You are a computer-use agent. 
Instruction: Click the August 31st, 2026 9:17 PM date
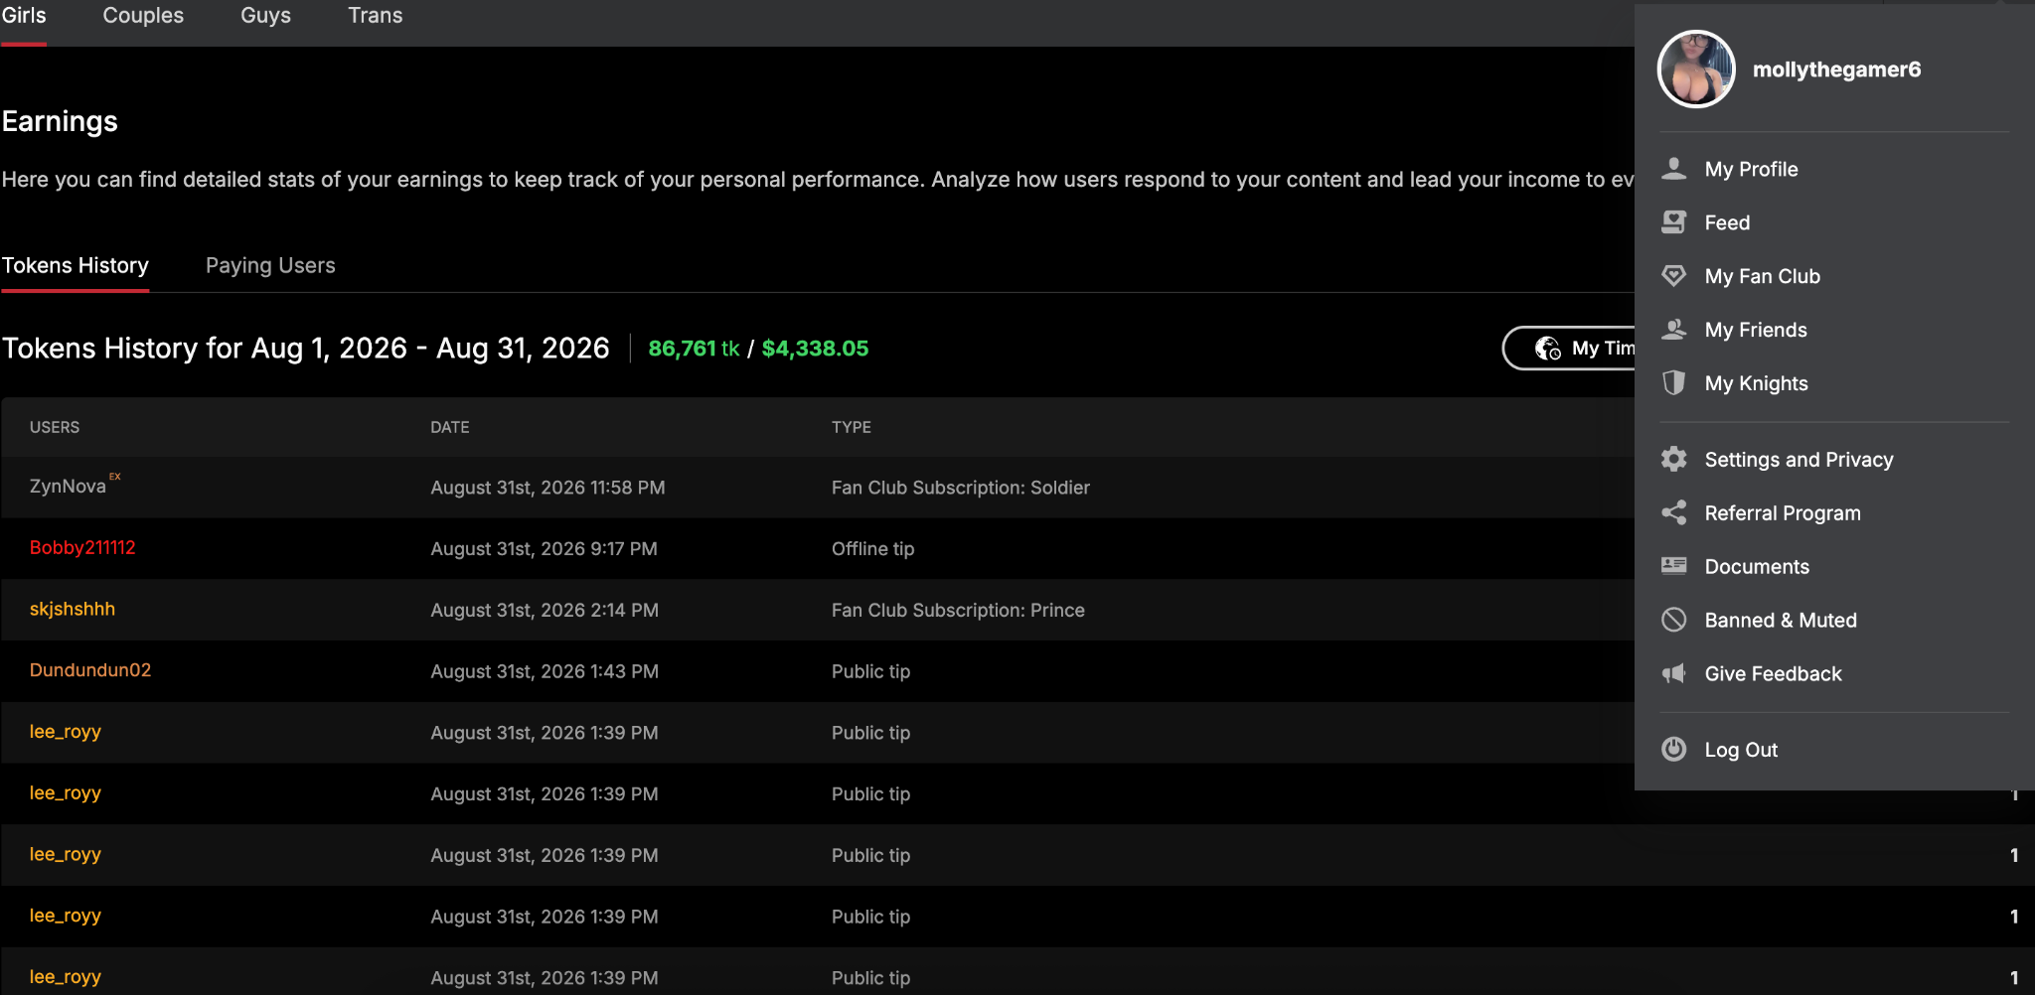click(544, 549)
